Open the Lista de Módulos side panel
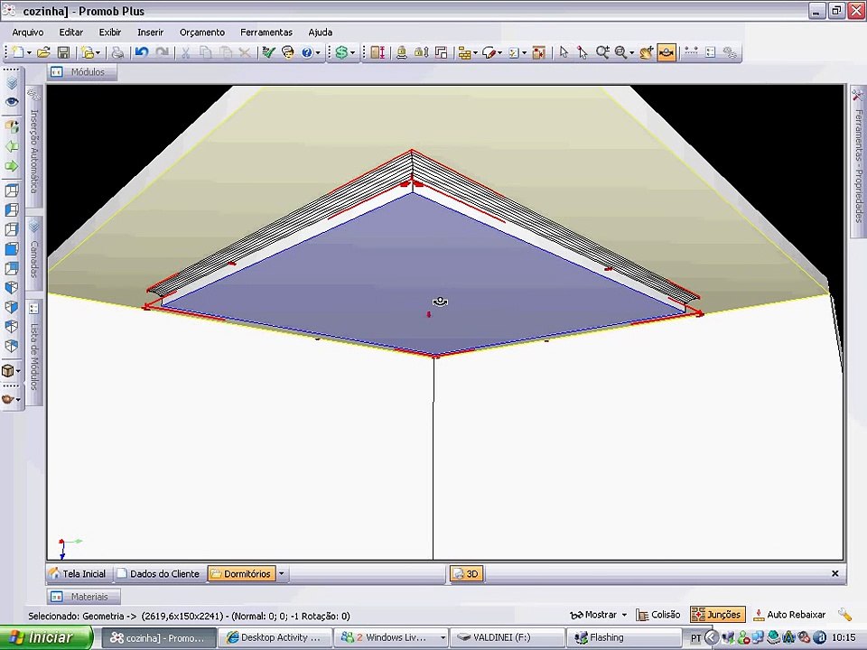867x650 pixels. 34,353
